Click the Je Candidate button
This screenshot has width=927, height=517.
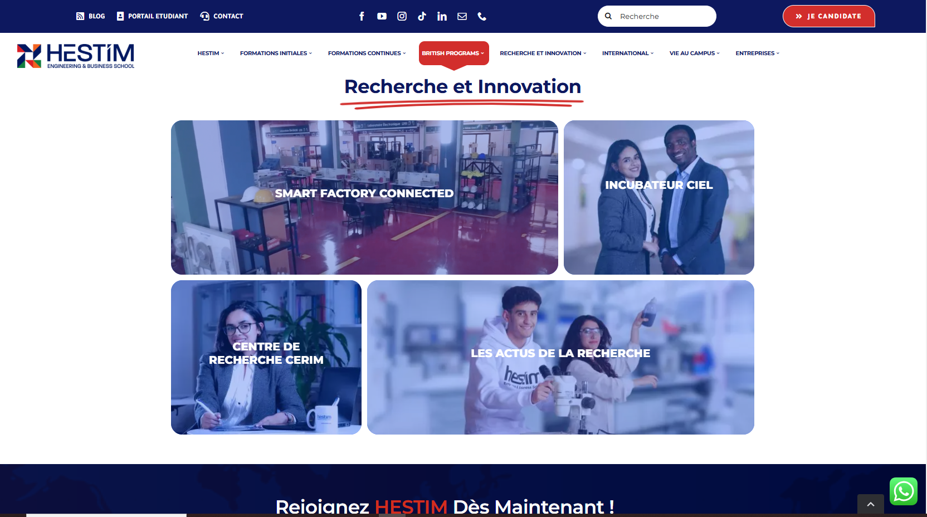828,16
